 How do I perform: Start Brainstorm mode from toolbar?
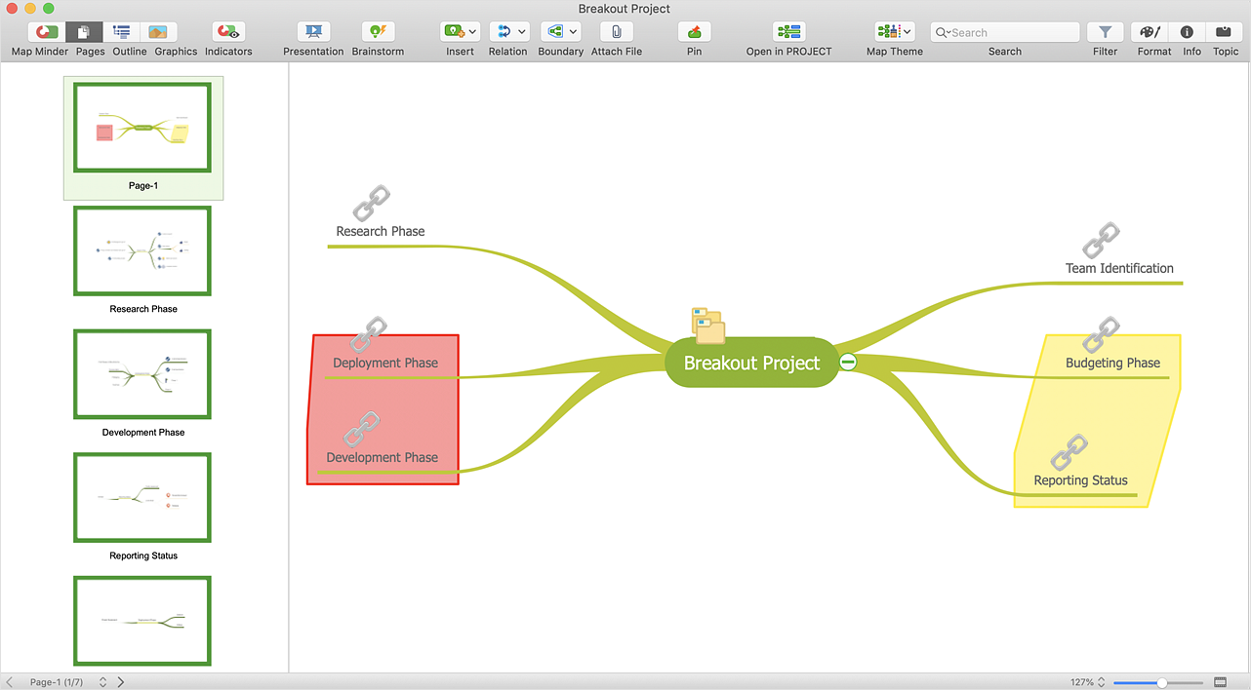378,32
